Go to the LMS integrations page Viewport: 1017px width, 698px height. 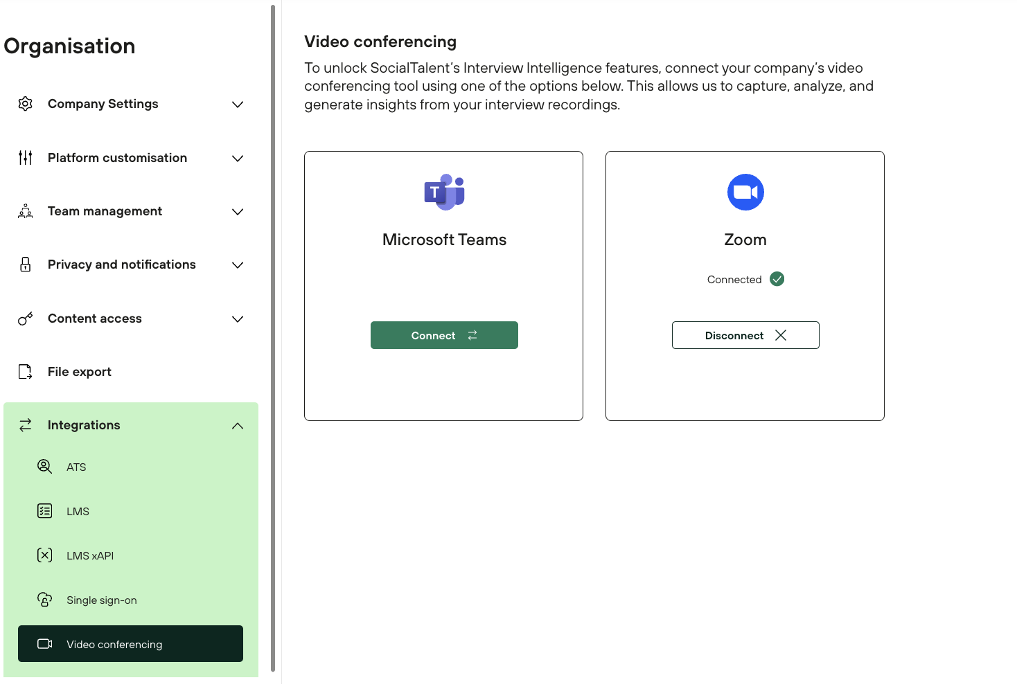130,511
